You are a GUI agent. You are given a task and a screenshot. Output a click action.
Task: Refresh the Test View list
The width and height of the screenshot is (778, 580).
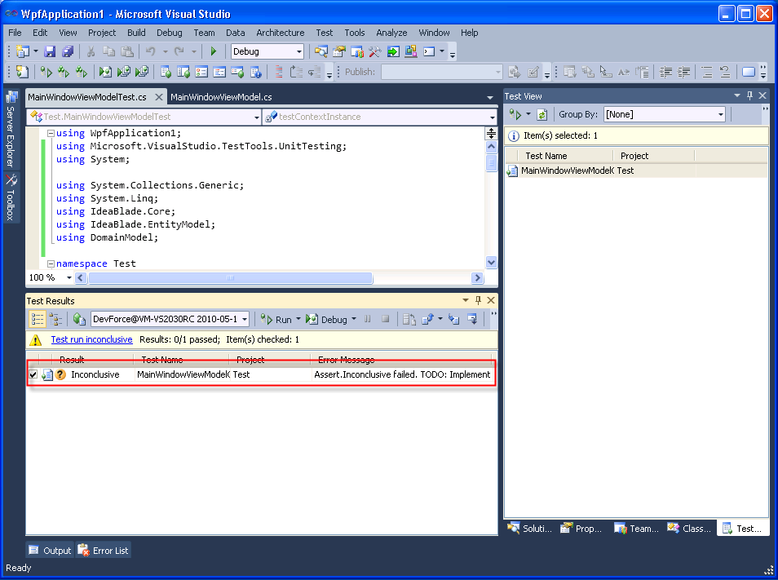pos(542,114)
